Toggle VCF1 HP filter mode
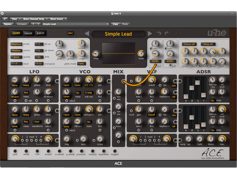The image size is (237, 178). [174, 97]
